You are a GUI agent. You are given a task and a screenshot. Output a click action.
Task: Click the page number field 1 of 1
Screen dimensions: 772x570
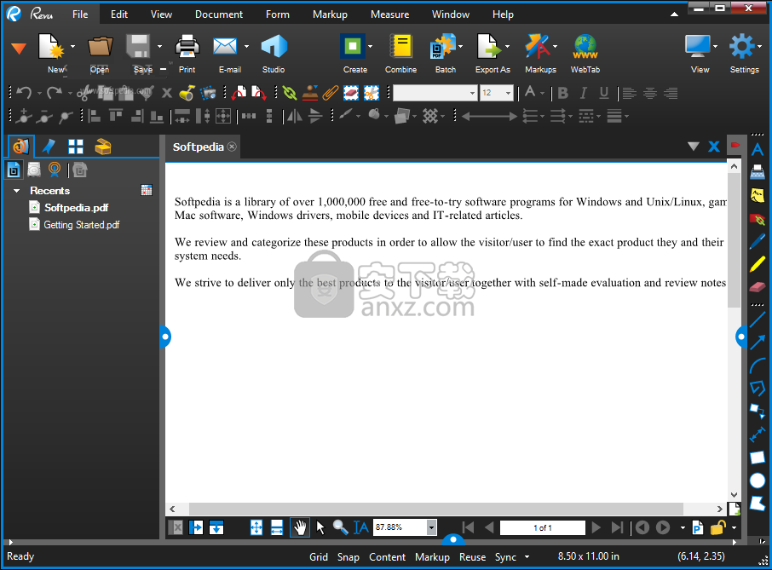pos(543,527)
